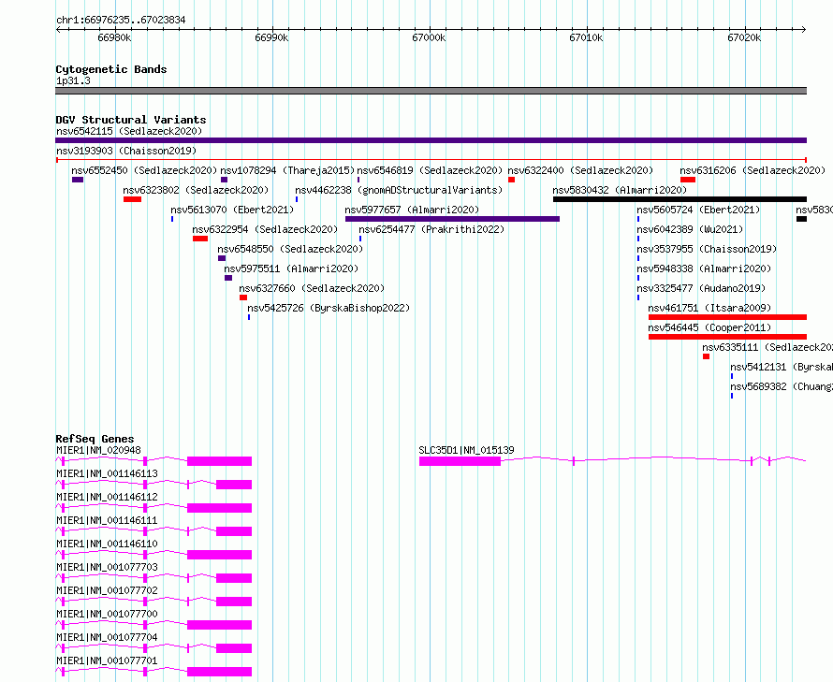This screenshot has height=682, width=833.
Task: Select the nsv6552450 purple variant bar
Action: click(78, 180)
